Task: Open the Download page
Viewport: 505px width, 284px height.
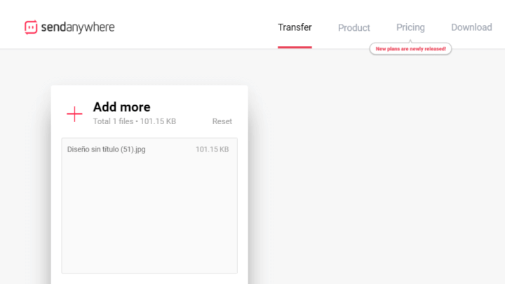Action: tap(471, 27)
